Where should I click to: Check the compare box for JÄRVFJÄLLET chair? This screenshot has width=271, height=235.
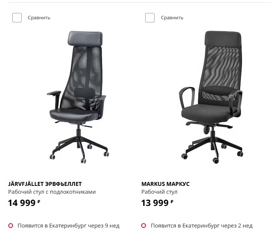pos(17,18)
